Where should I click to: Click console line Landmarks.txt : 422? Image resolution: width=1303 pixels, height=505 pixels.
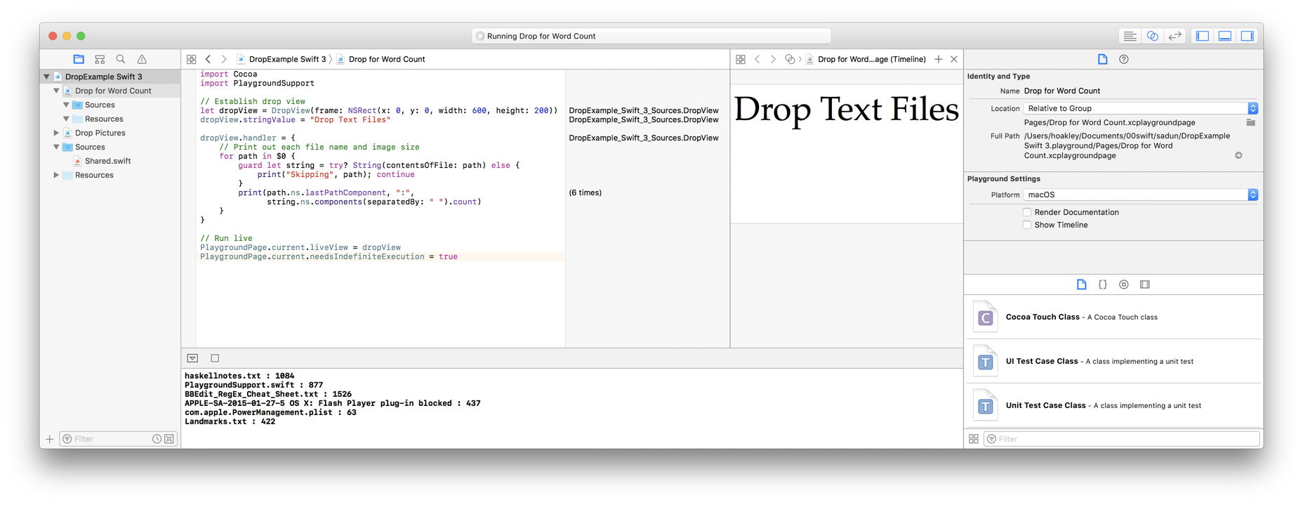pos(230,421)
